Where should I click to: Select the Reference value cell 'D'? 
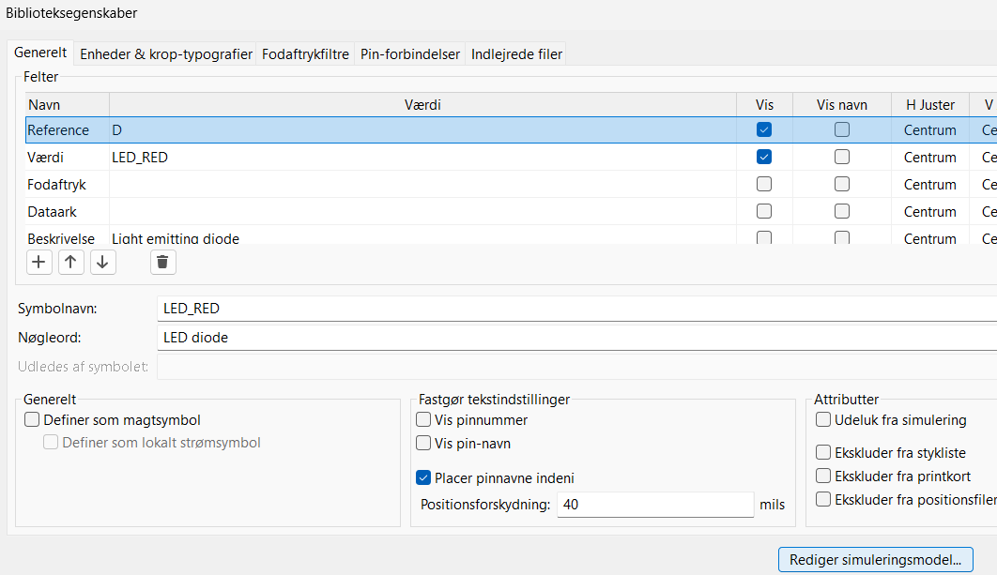(422, 129)
